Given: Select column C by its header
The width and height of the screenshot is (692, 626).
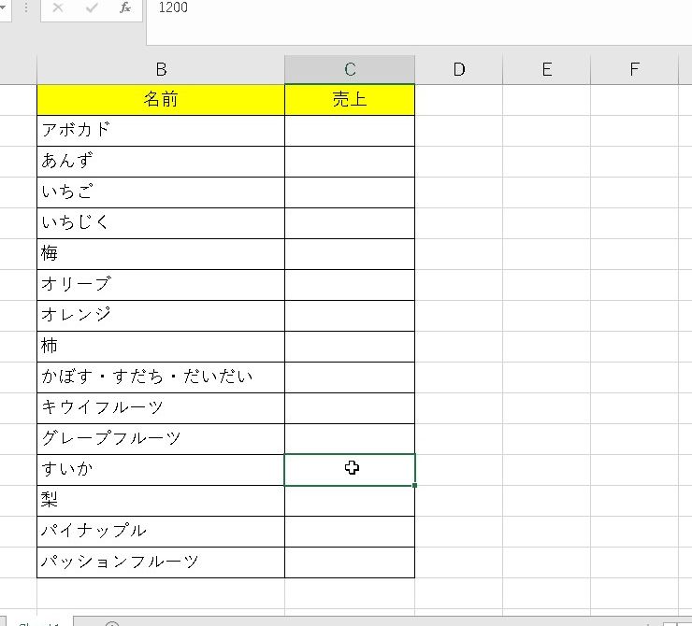Looking at the screenshot, I should pyautogui.click(x=350, y=69).
